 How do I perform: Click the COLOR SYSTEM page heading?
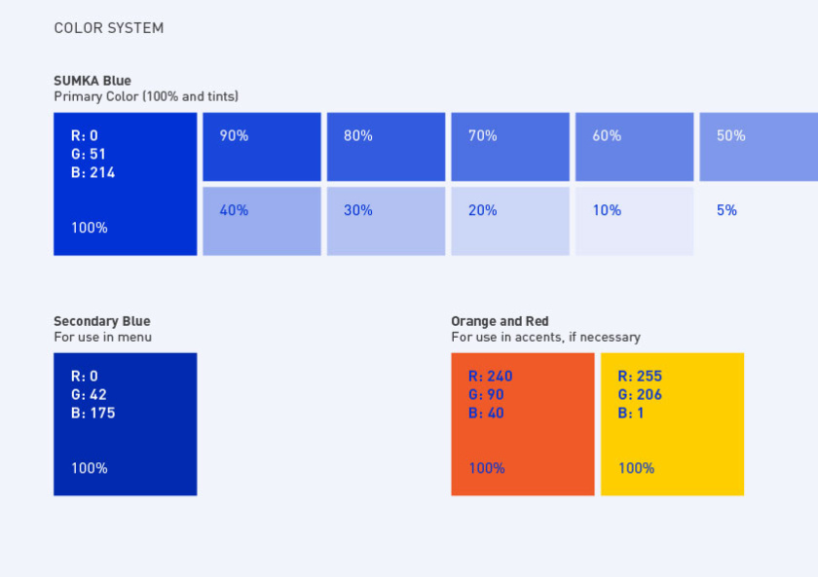coord(109,28)
